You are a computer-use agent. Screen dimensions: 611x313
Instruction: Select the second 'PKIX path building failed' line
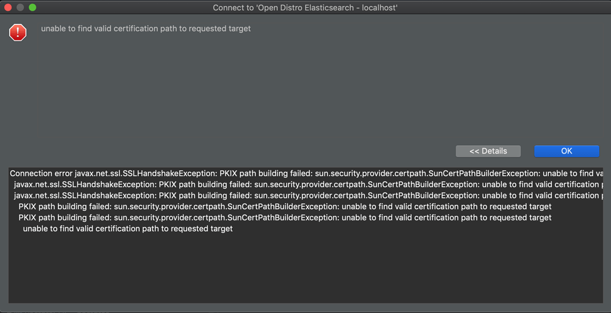coord(285,217)
